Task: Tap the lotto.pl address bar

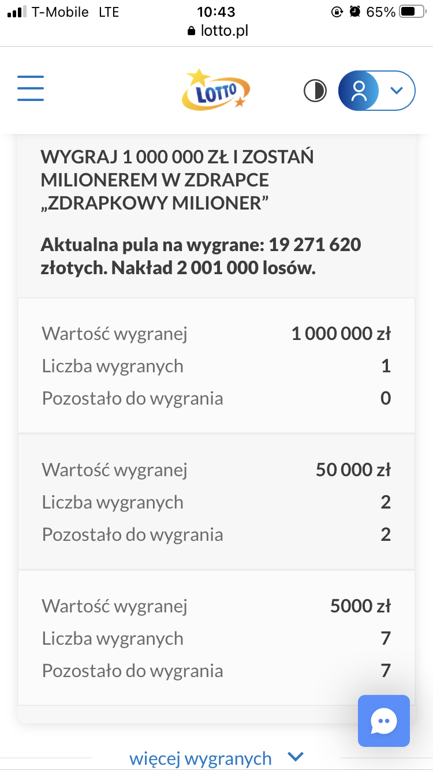Action: point(218,31)
